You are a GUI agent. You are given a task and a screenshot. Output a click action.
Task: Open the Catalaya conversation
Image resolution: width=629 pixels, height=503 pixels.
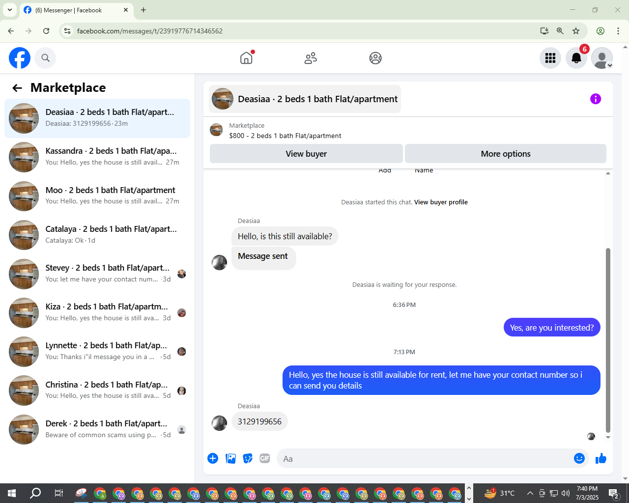click(97, 235)
